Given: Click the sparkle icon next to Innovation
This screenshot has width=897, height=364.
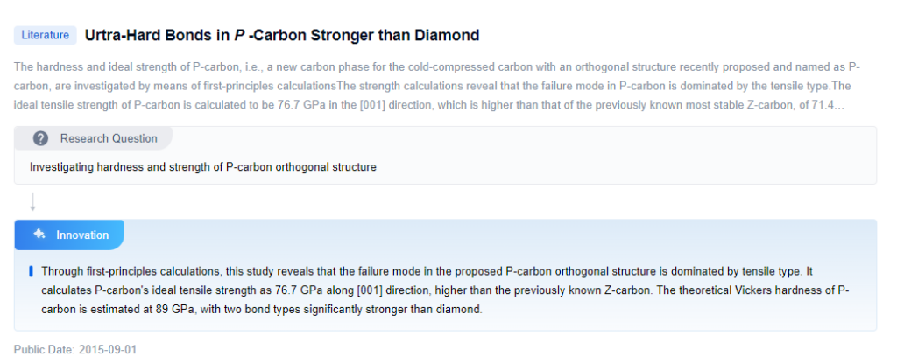Looking at the screenshot, I should (39, 234).
